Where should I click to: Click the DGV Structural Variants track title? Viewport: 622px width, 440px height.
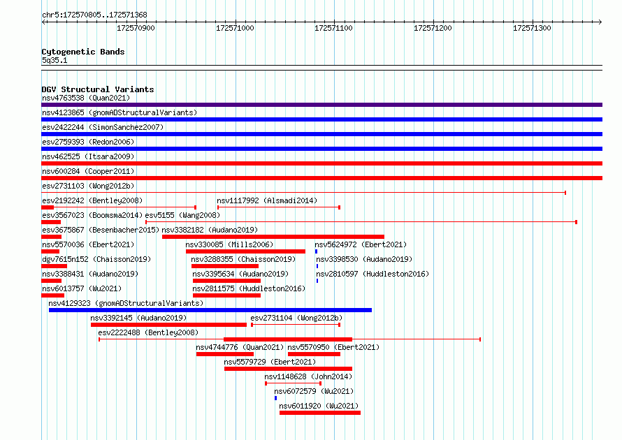click(98, 89)
